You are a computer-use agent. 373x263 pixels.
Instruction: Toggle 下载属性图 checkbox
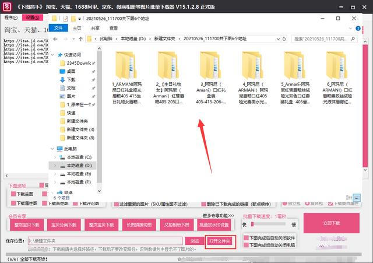(13, 203)
